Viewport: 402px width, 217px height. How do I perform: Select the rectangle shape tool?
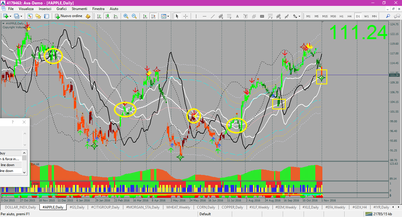pyautogui.click(x=262, y=16)
